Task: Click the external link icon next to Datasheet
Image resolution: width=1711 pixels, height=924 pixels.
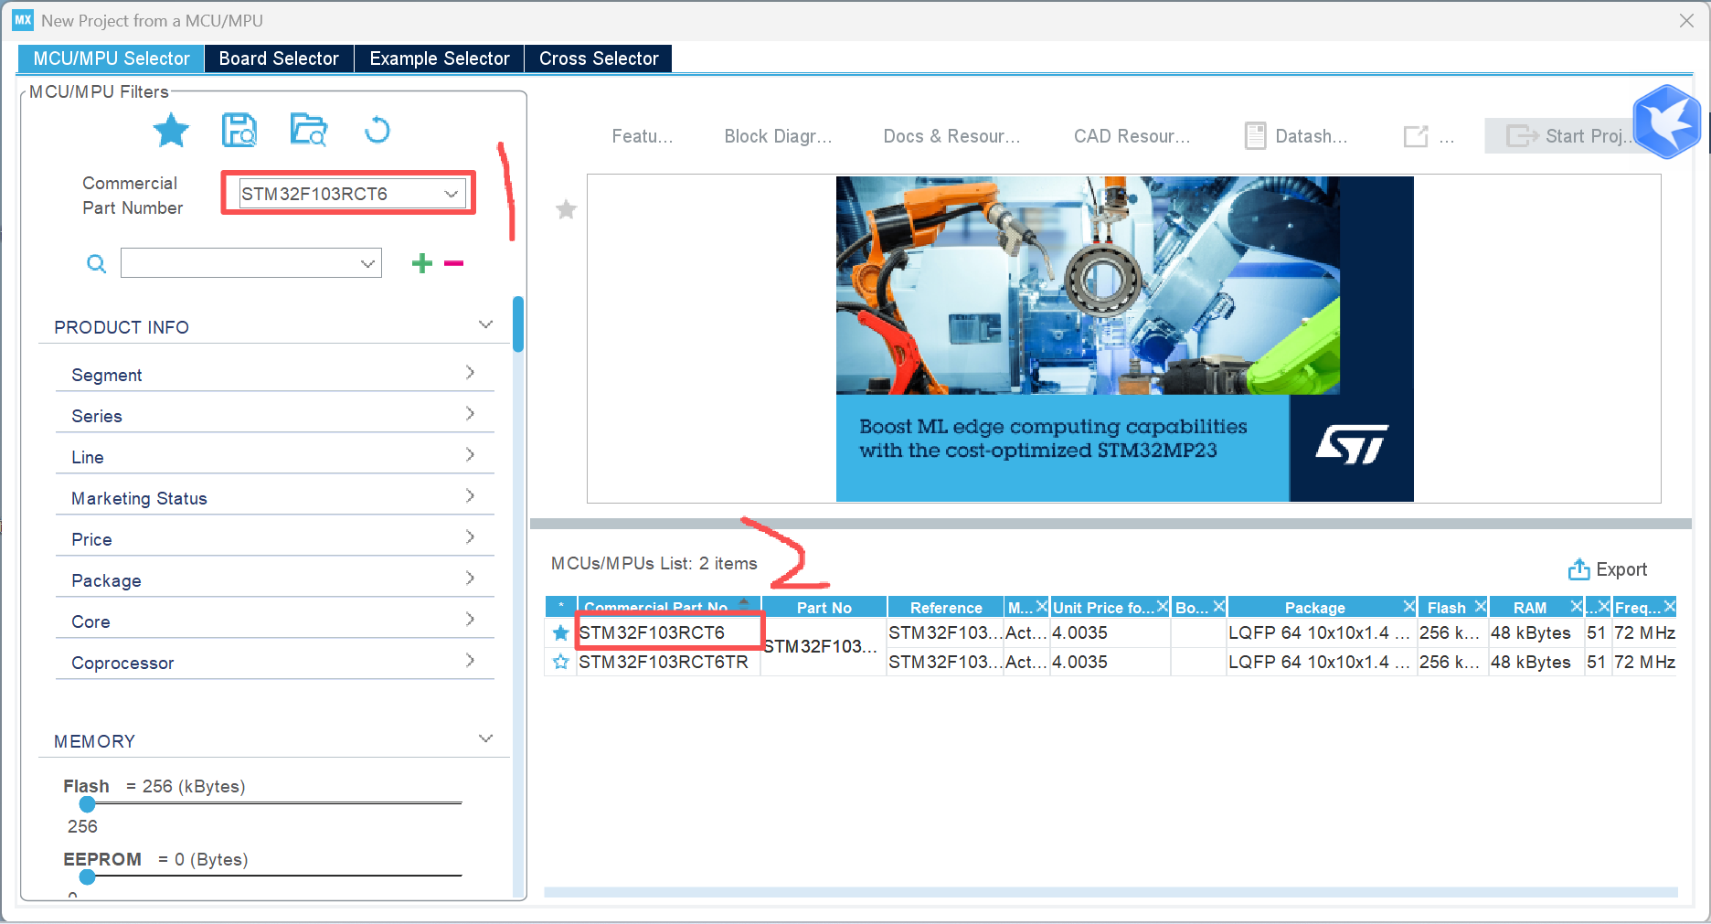Action: (x=1416, y=136)
